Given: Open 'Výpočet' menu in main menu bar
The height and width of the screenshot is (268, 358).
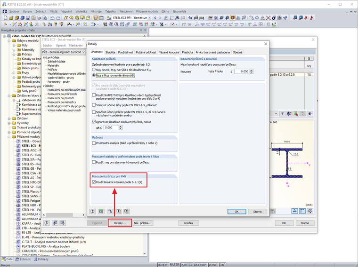Looking at the screenshot, I should [66, 11].
